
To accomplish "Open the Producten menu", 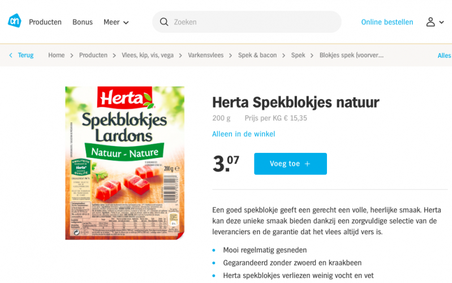I will click(x=45, y=22).
